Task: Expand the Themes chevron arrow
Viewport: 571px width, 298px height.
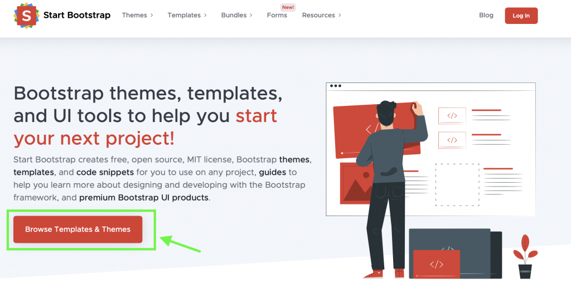Action: (x=152, y=15)
